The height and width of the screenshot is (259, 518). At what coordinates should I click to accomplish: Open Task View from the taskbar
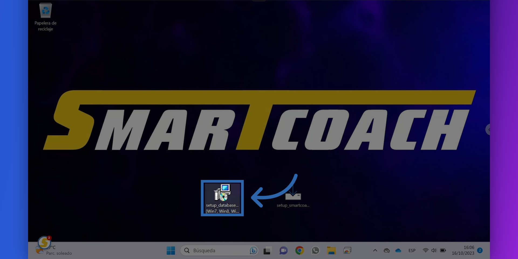click(267, 250)
